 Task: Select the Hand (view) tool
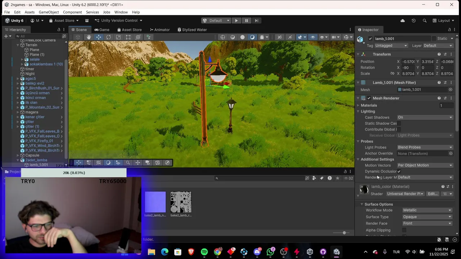pyautogui.click(x=89, y=37)
